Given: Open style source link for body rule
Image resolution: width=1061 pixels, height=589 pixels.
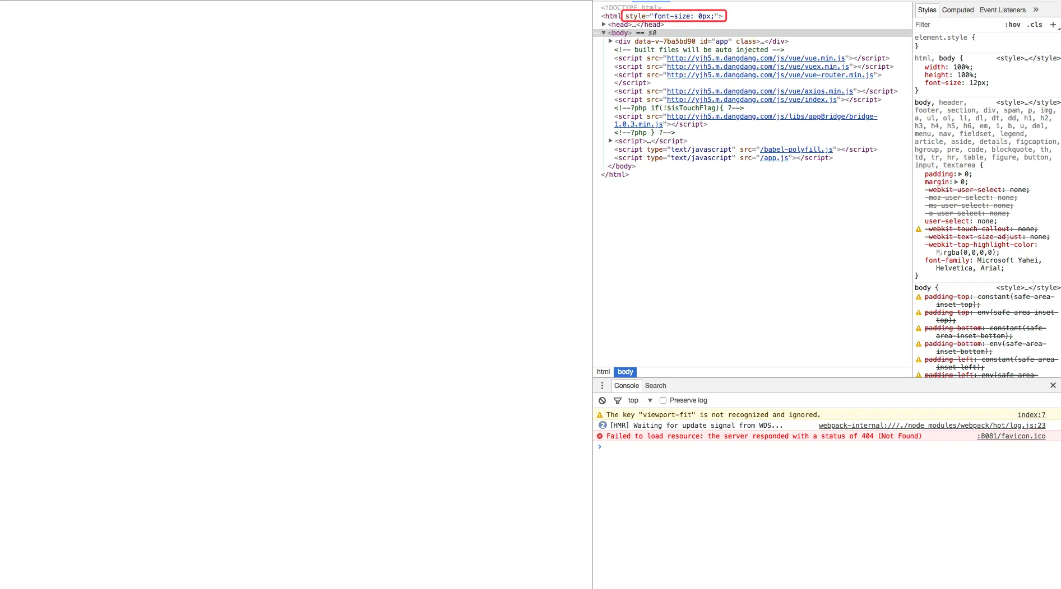Looking at the screenshot, I should tap(1028, 288).
